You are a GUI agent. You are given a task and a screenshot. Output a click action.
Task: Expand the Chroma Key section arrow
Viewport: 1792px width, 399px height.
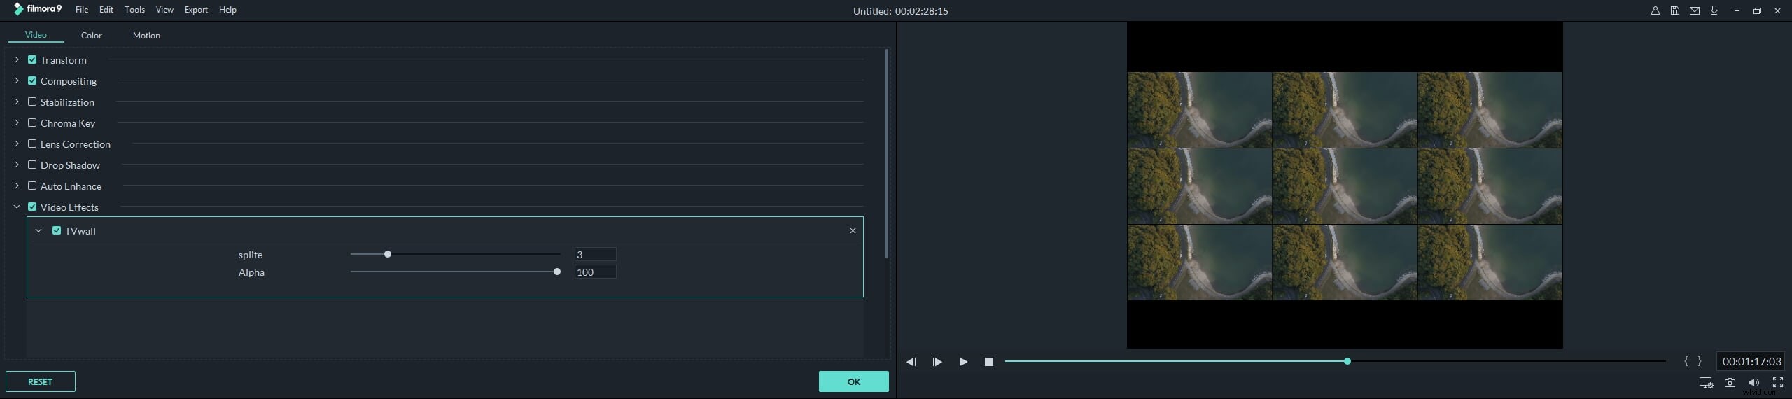(17, 122)
